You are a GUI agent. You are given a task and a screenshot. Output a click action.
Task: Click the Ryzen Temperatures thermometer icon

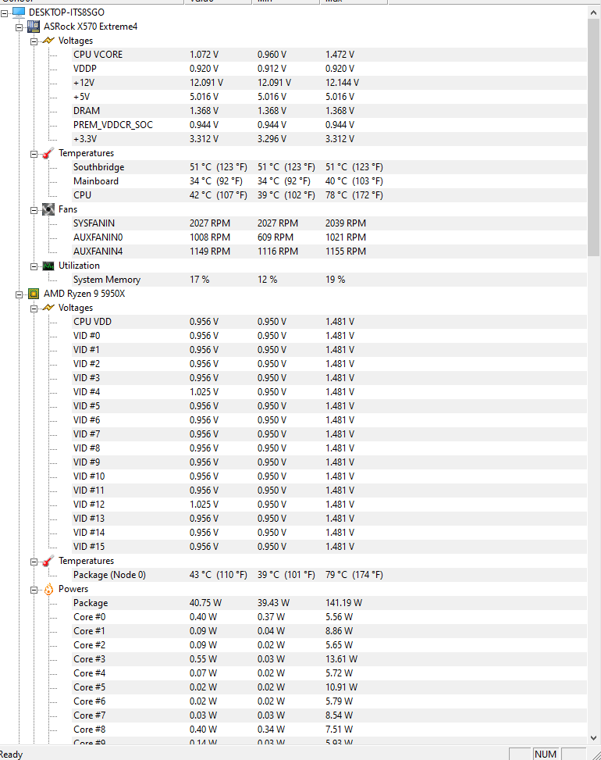pos(48,561)
